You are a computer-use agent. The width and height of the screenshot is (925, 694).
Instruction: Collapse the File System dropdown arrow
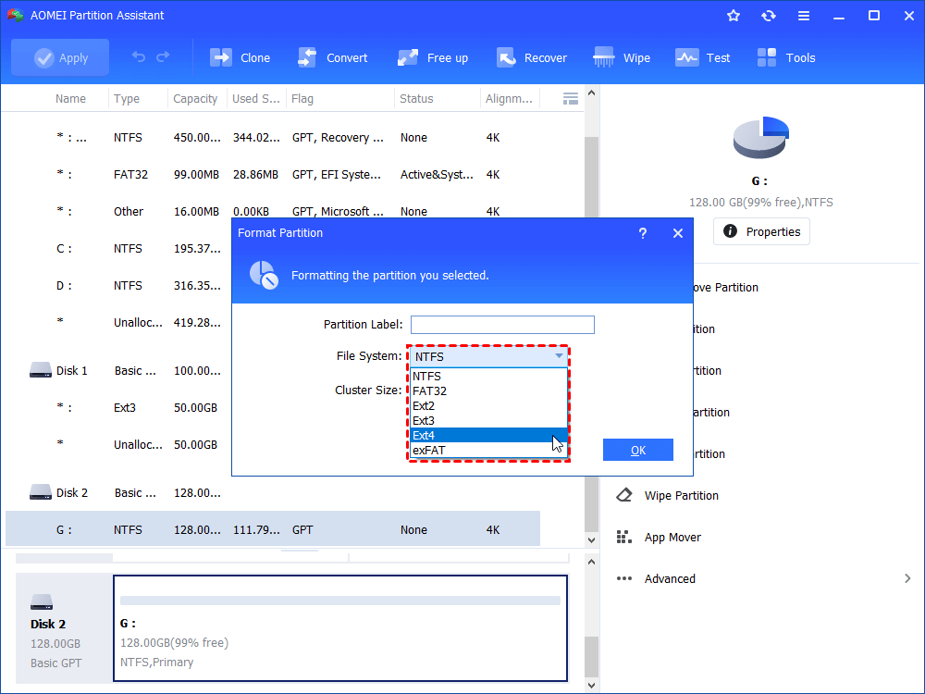[x=559, y=356]
